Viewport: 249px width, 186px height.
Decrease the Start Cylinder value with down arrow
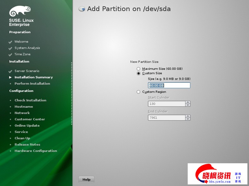pyautogui.click(x=188, y=105)
